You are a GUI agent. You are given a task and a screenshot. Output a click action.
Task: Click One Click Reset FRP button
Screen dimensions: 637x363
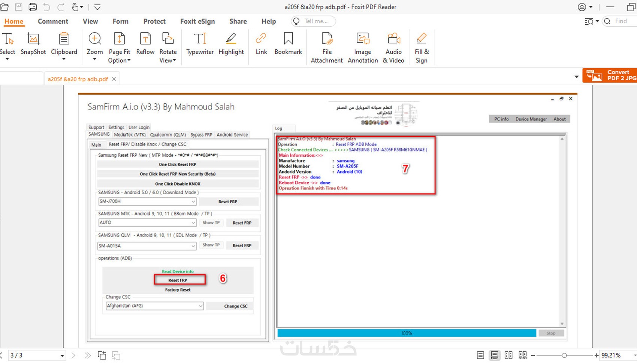pos(178,164)
